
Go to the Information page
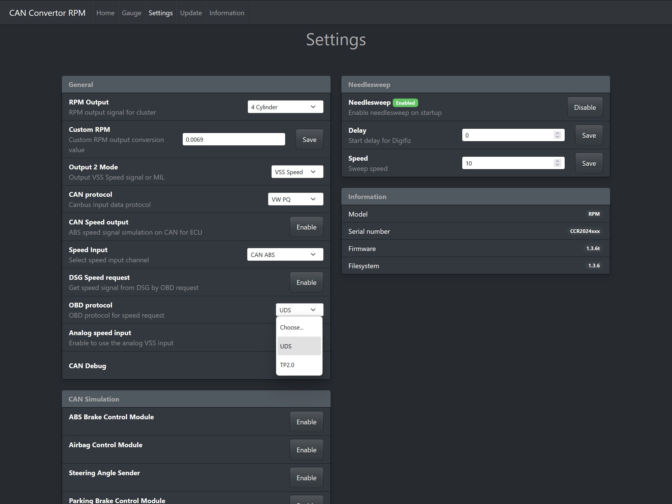tap(227, 12)
